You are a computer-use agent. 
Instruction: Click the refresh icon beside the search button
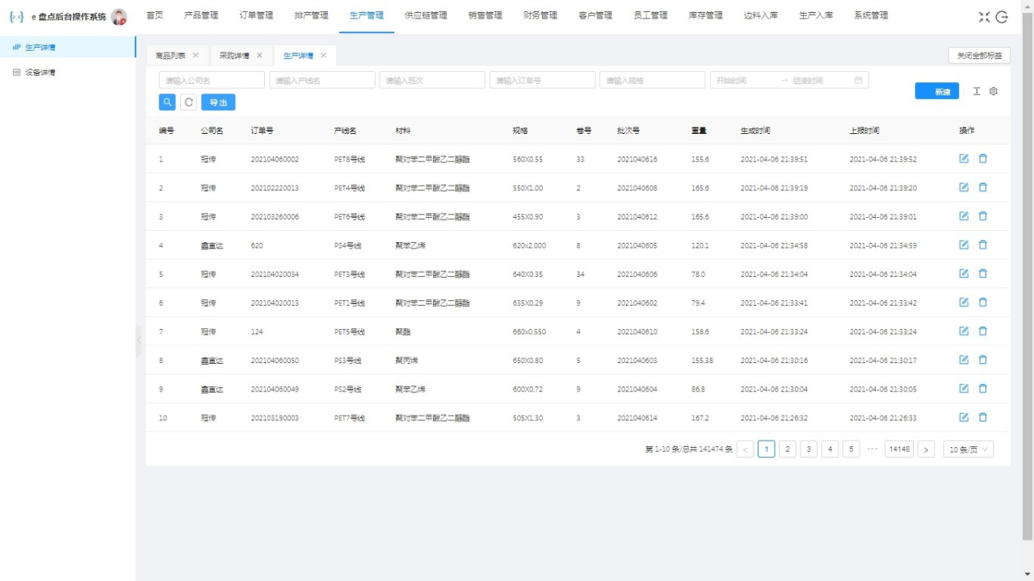click(188, 102)
